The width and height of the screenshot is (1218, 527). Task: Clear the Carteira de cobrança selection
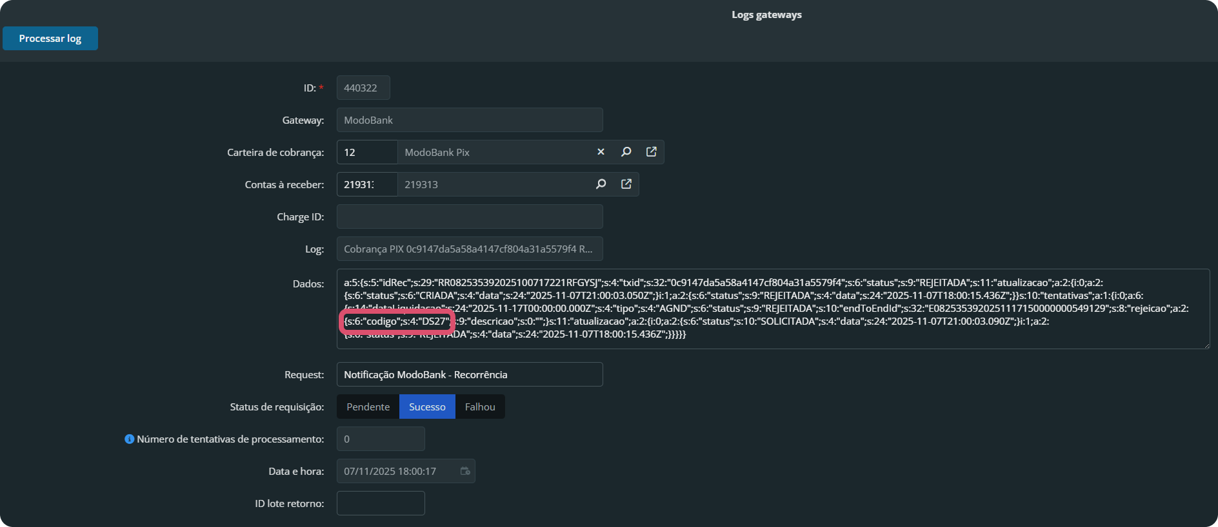coord(601,152)
